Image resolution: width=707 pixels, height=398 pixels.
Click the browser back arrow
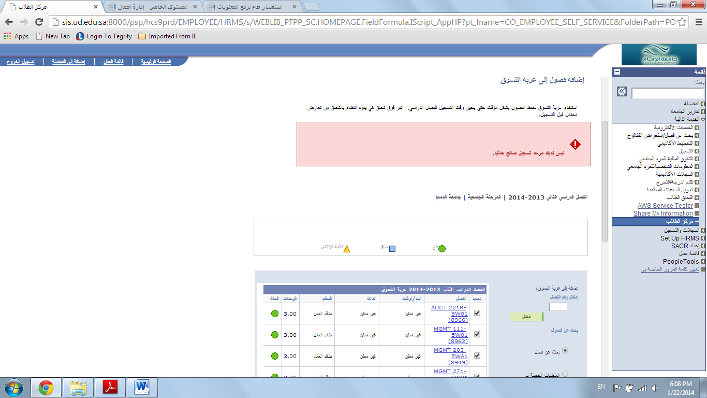tap(9, 22)
